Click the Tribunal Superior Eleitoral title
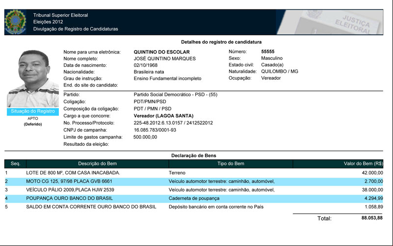This screenshot has height=246, width=393. (x=61, y=15)
